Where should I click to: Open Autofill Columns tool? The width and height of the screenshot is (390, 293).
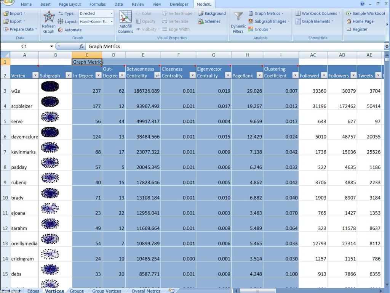pyautogui.click(x=125, y=18)
